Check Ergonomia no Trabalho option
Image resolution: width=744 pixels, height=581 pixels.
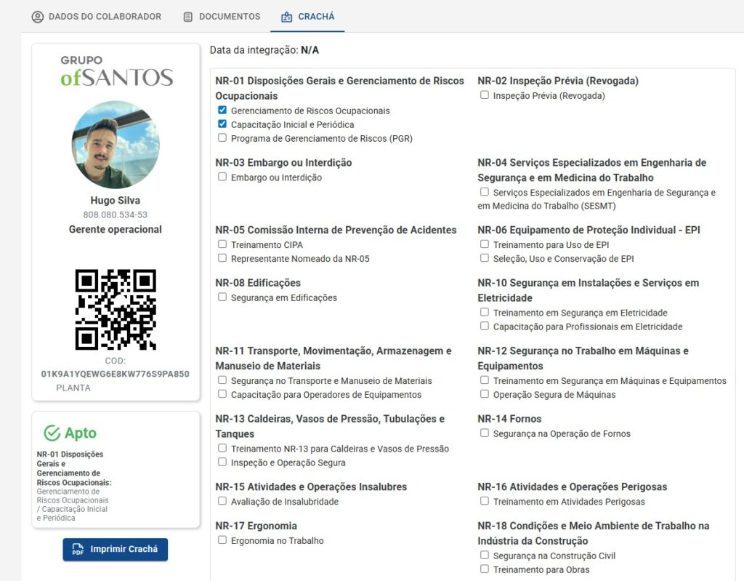[x=222, y=540]
